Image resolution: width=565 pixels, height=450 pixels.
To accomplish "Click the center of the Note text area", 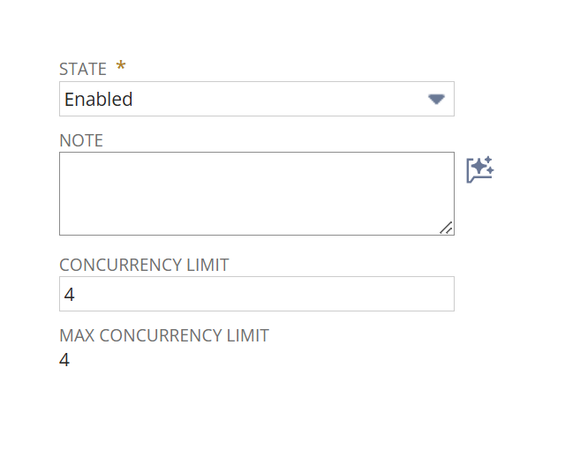I will coord(256,193).
